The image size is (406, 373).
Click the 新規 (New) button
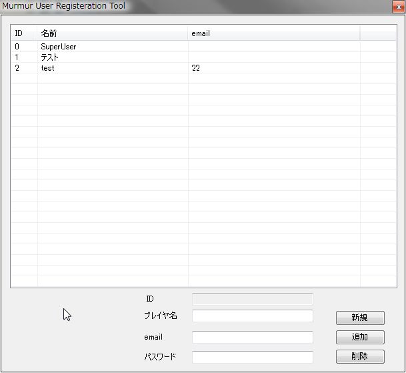point(360,318)
